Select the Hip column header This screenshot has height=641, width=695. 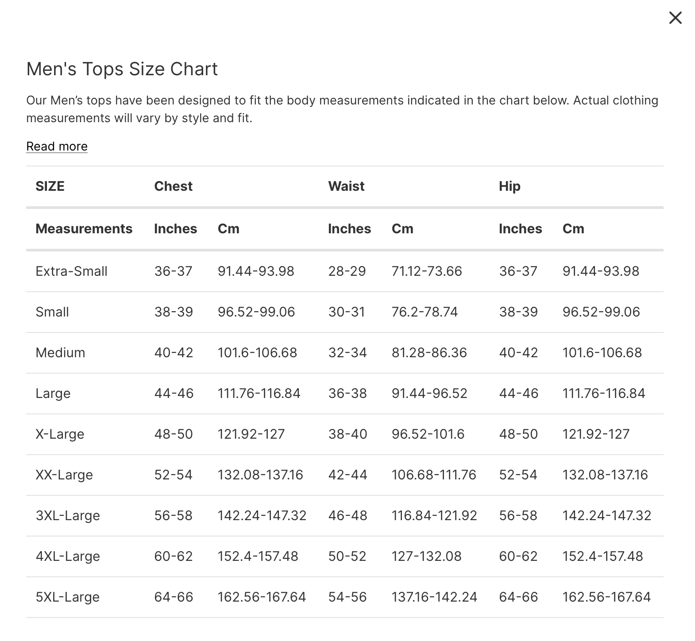510,186
